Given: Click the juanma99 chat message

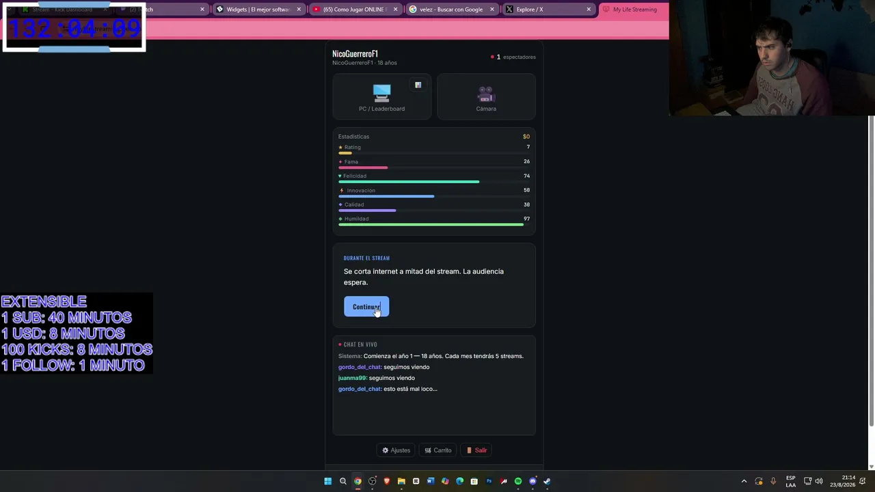Looking at the screenshot, I should point(377,378).
